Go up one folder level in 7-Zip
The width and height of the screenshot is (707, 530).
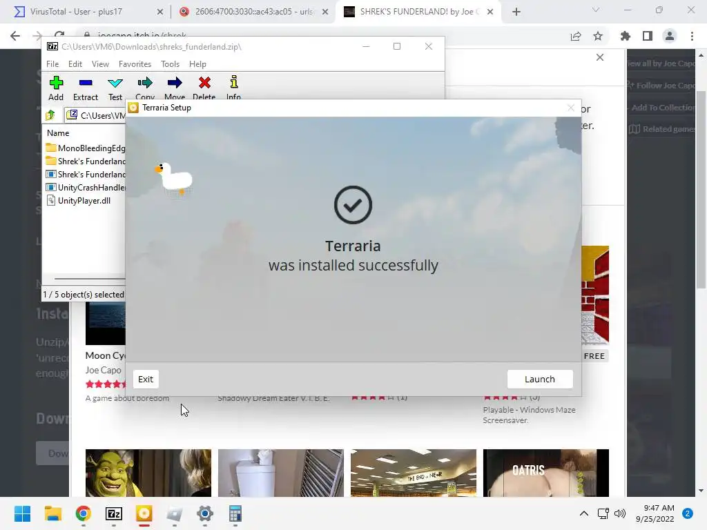[x=50, y=115]
